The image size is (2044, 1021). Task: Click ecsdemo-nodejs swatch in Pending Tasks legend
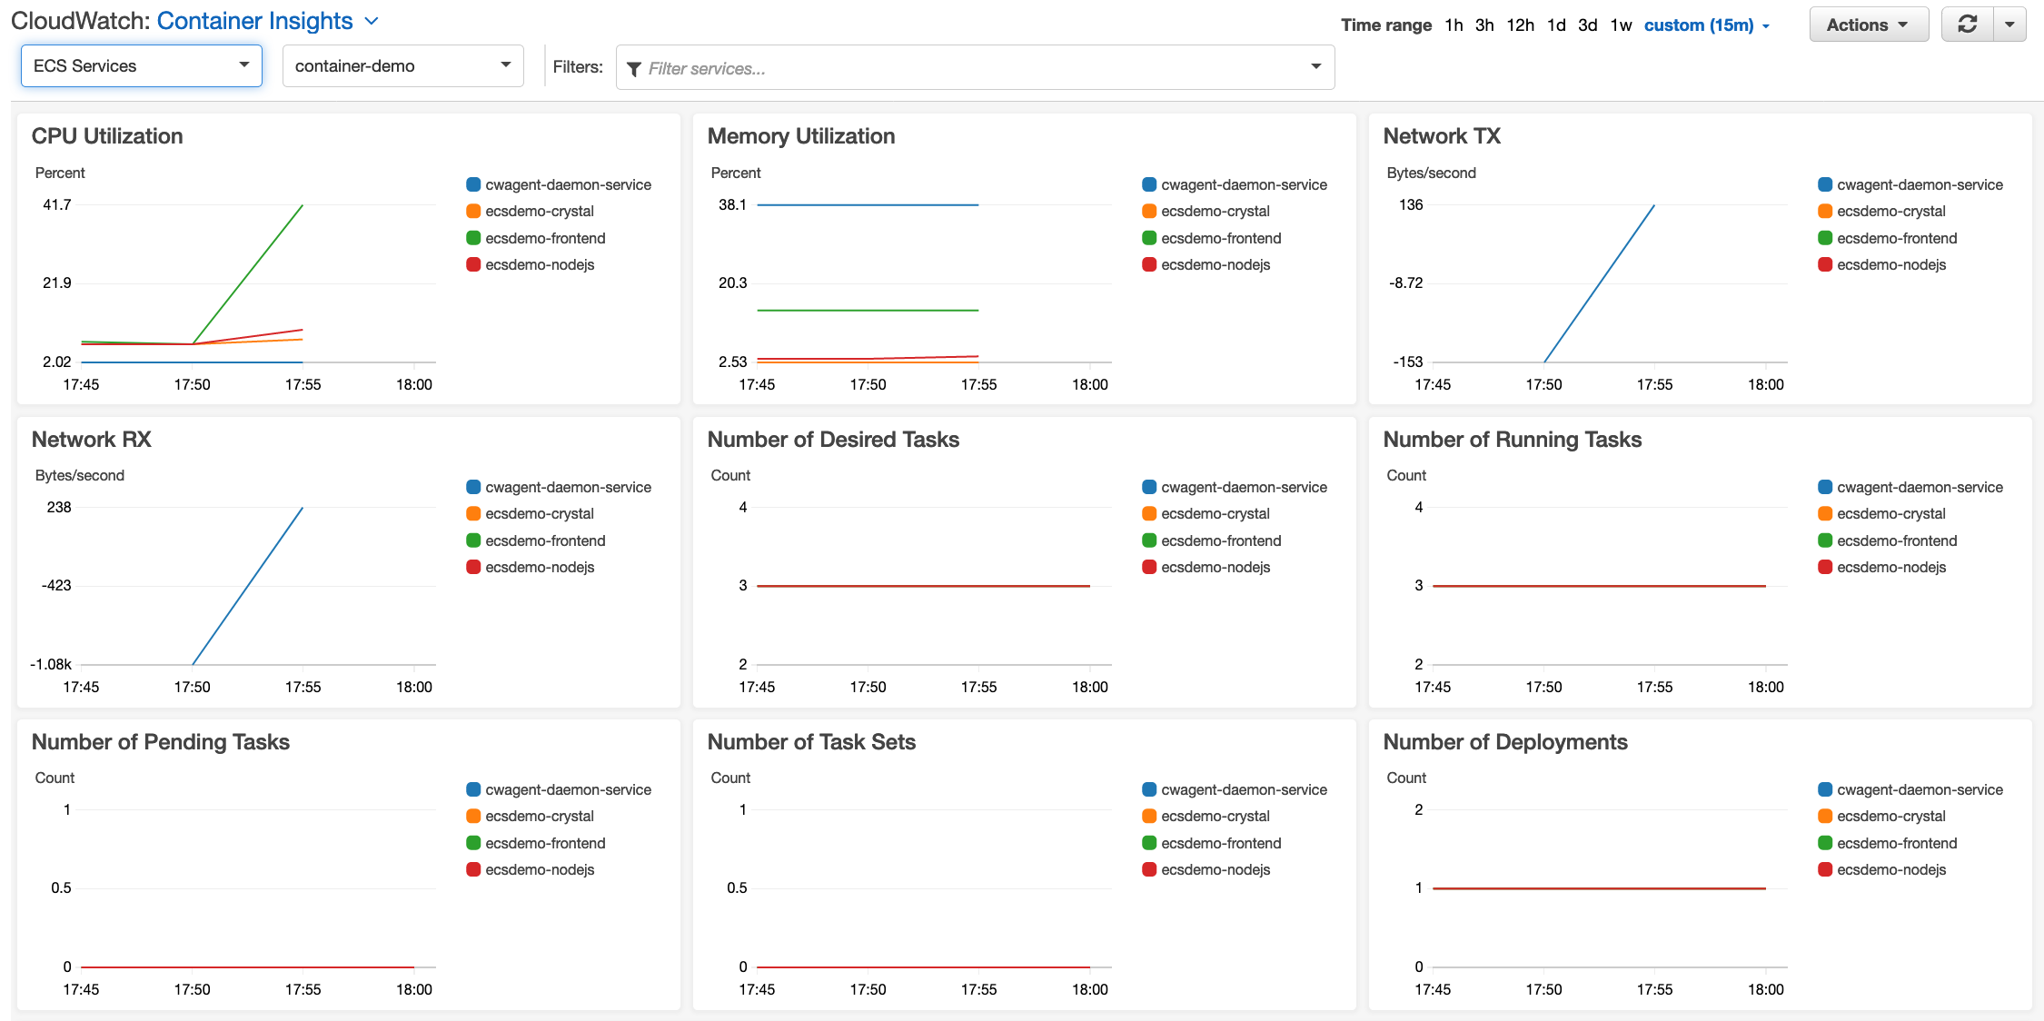473,869
